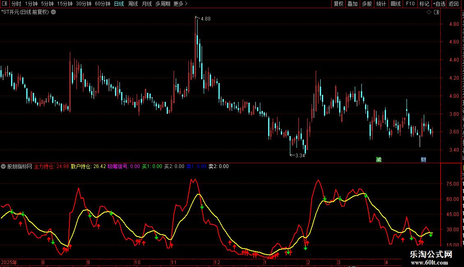Click the *ST开元(日线.前复权) chart title
This screenshot has height=267, width=464.
(25, 12)
